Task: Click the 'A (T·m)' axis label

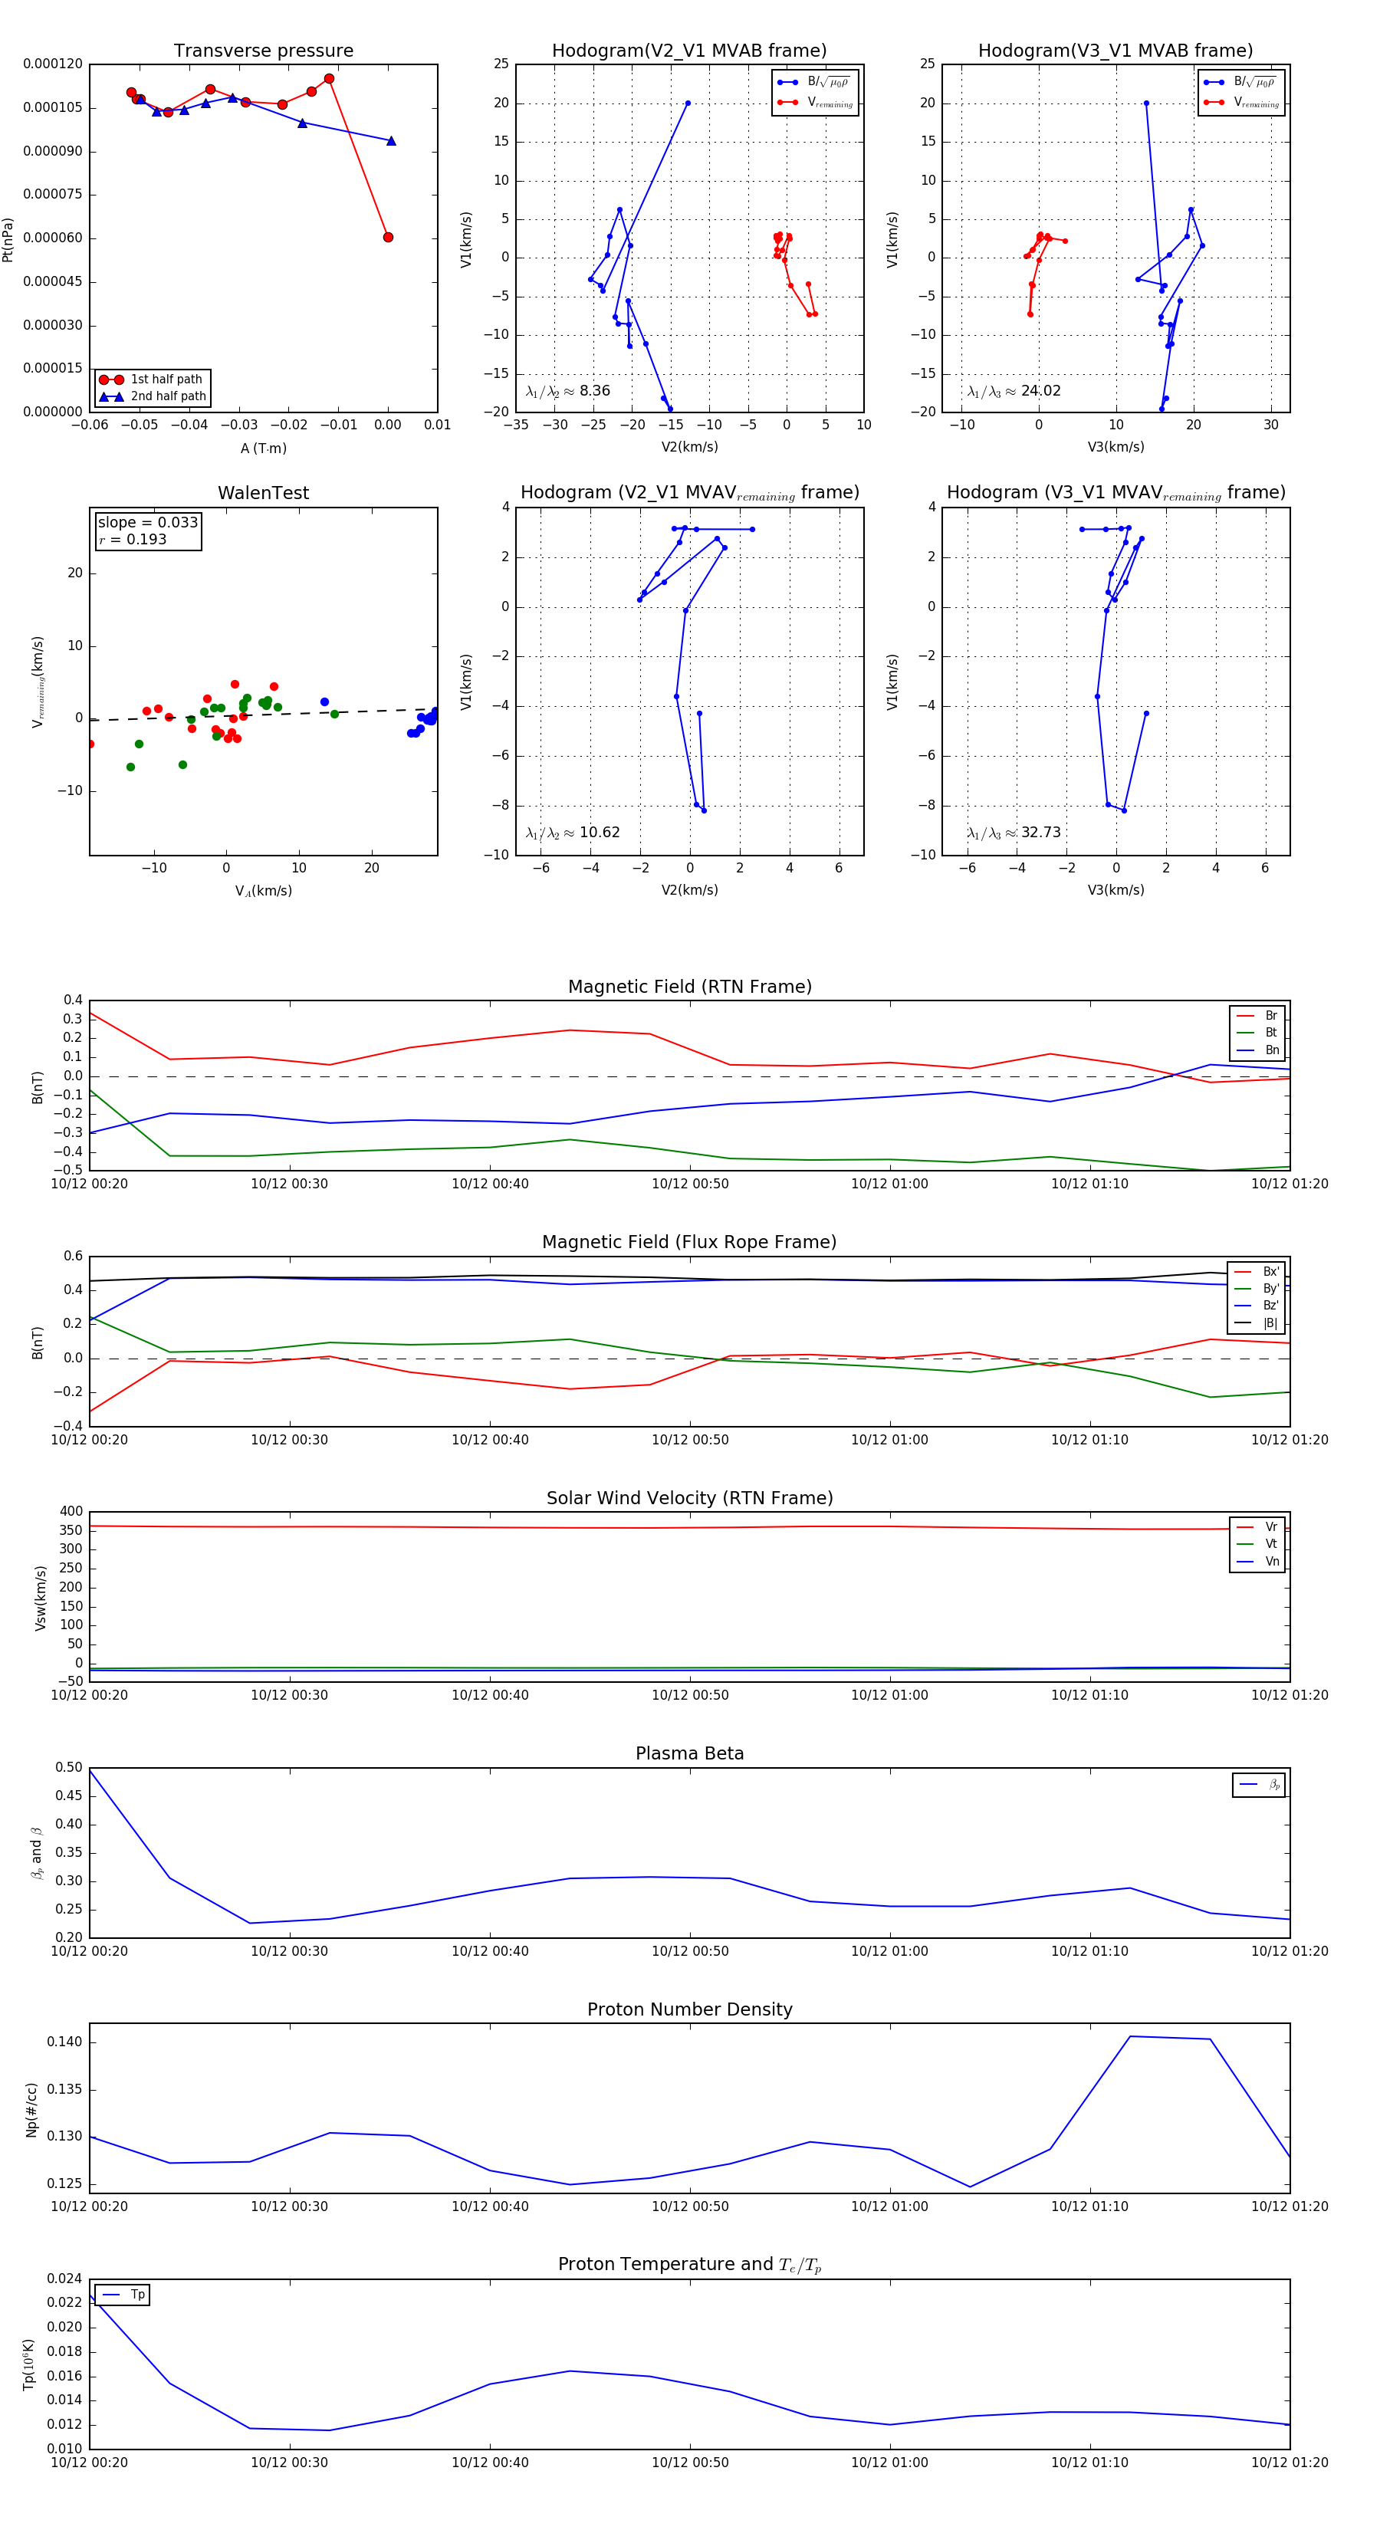Action: point(263,448)
